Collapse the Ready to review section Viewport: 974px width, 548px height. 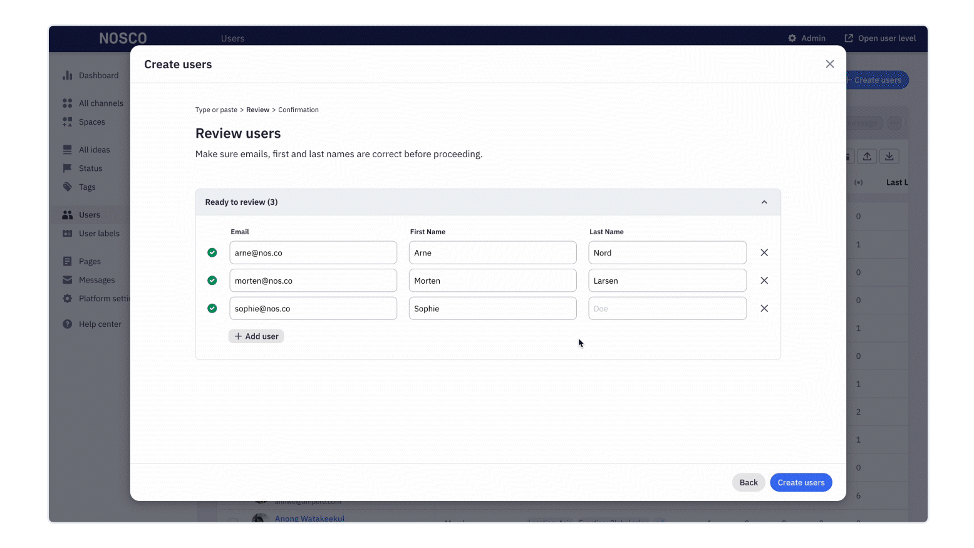click(764, 202)
